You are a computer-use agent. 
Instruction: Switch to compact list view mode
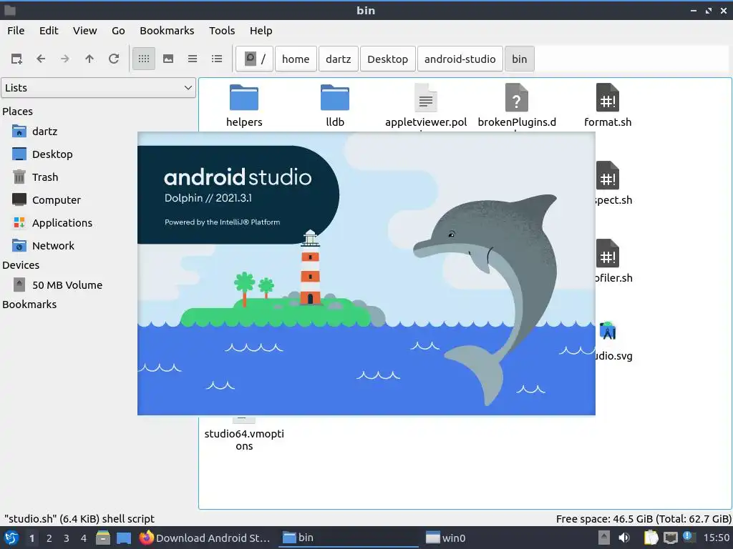(x=193, y=59)
